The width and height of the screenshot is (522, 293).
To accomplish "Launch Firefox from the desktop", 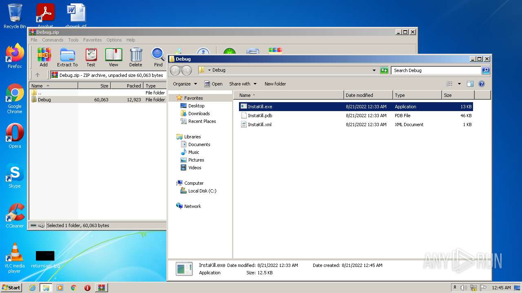I will pyautogui.click(x=15, y=56).
